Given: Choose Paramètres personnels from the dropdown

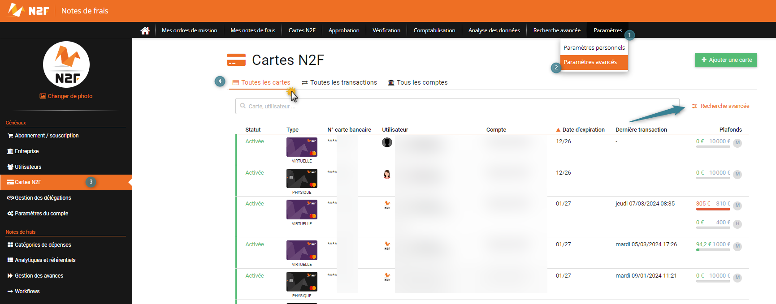Looking at the screenshot, I should 594,48.
